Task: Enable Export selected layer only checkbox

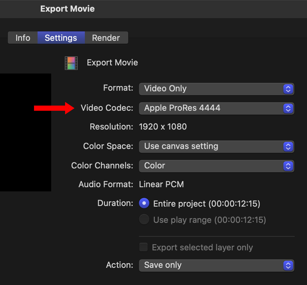Action: pos(143,247)
